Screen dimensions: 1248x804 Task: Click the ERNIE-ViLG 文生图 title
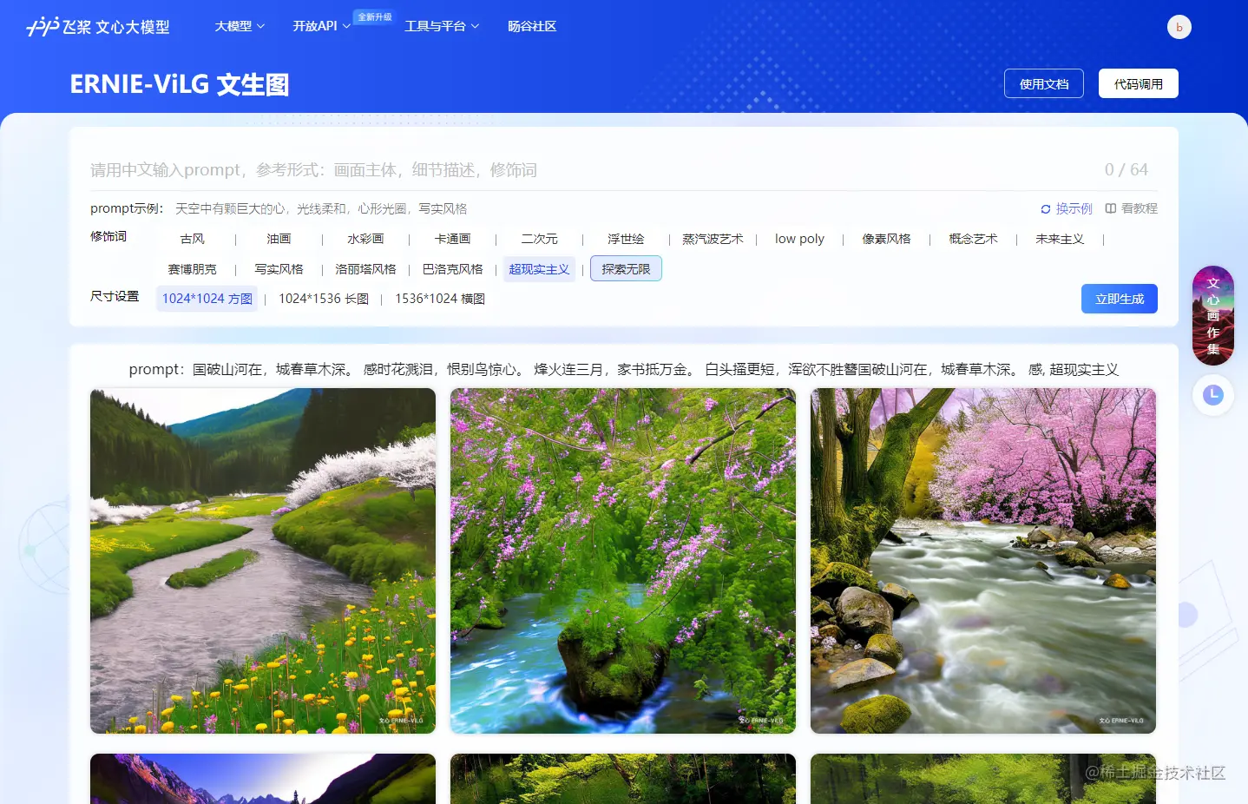pos(180,84)
